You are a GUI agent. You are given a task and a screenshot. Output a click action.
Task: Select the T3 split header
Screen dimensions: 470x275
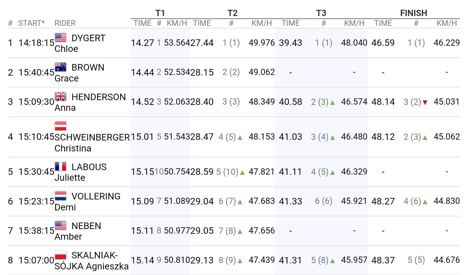click(321, 13)
